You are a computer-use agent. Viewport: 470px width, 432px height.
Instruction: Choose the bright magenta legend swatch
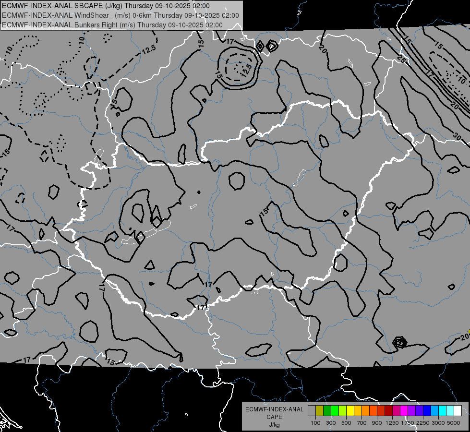coord(404,411)
